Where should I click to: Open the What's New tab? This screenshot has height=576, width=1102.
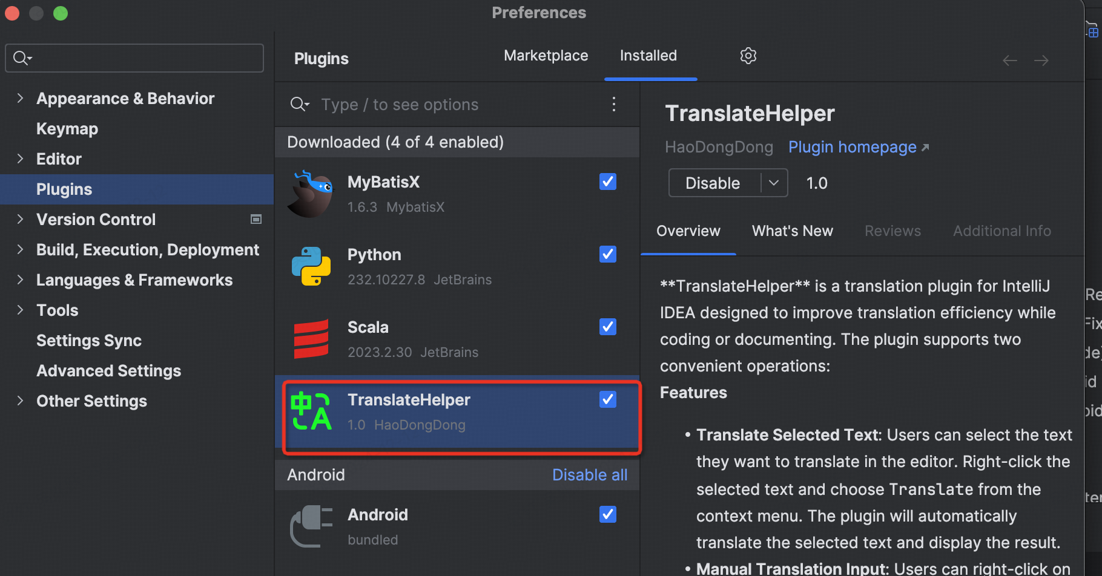[792, 231]
